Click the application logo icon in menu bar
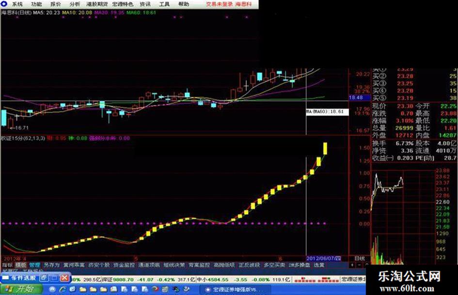Viewport: 458px width, 295px height. (x=4, y=4)
